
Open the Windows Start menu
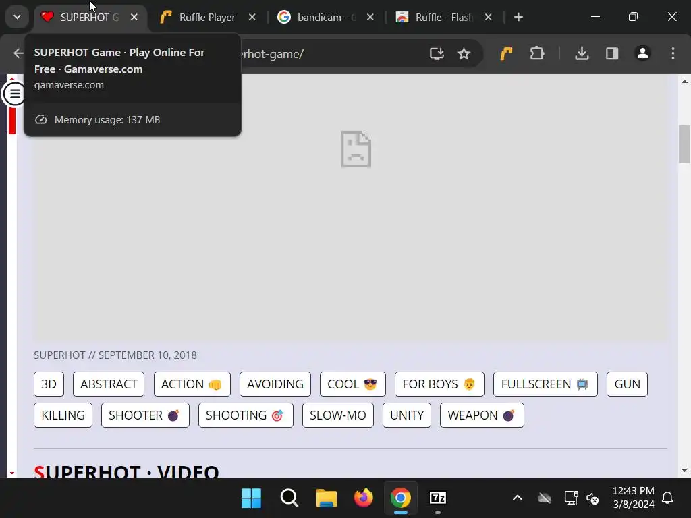(251, 498)
